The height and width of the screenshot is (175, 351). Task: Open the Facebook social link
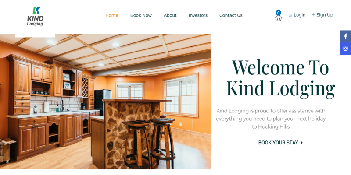point(345,36)
